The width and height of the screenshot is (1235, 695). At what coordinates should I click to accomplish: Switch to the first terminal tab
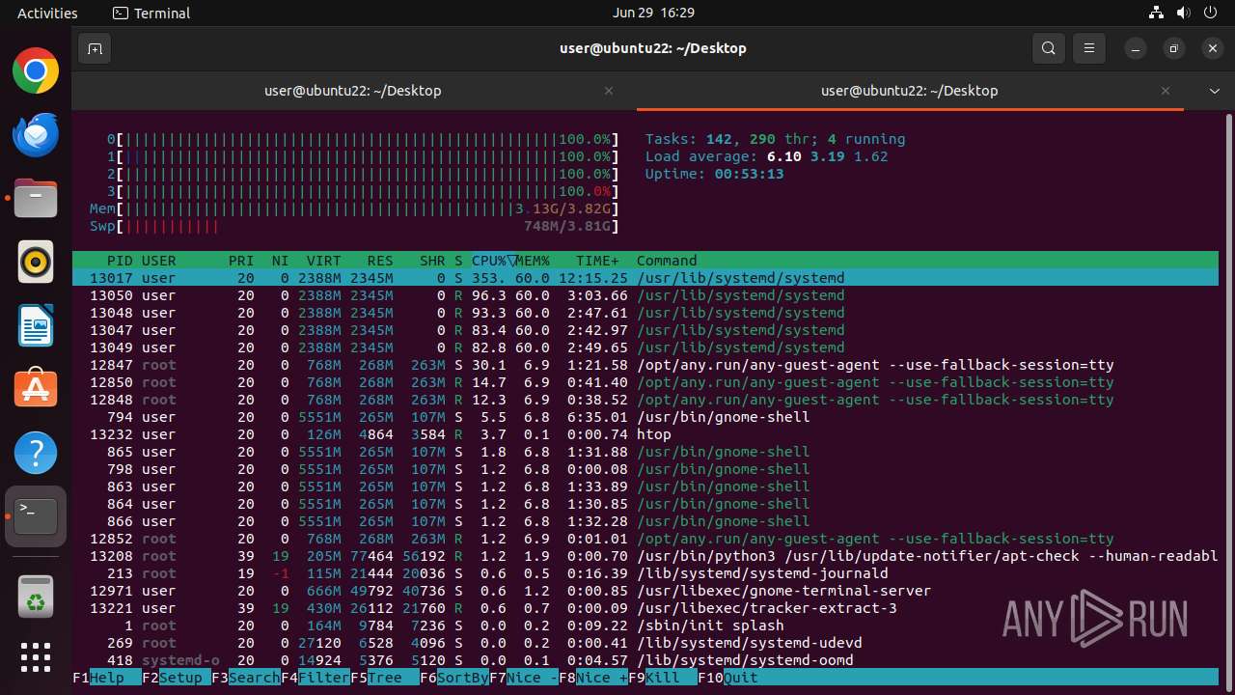[353, 91]
